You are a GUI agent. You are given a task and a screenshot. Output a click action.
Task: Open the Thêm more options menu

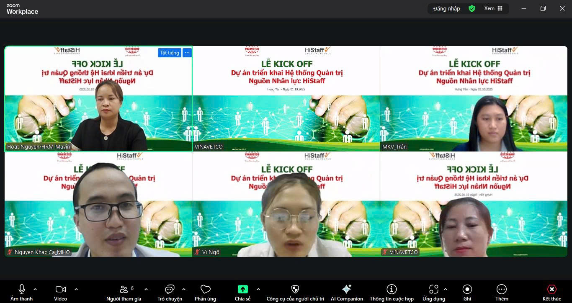(502, 290)
